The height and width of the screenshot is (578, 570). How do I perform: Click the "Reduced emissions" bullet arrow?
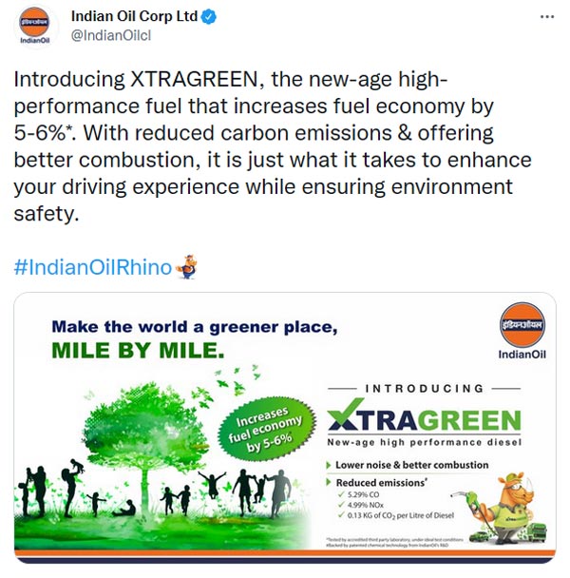pos(327,483)
